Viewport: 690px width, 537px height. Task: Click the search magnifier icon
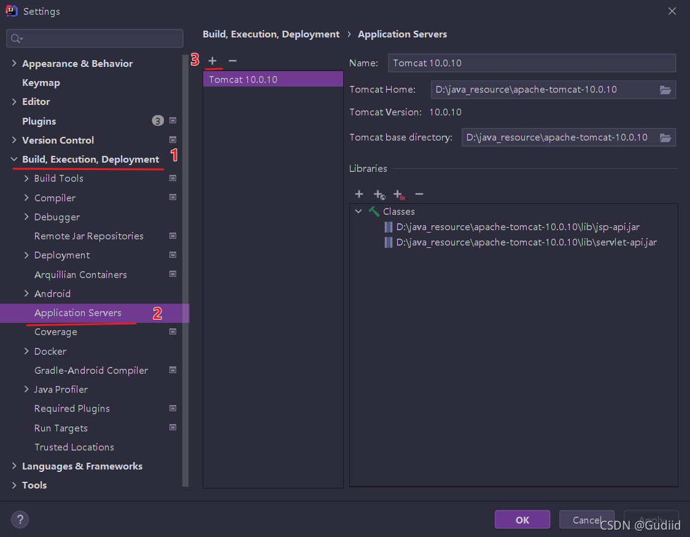tap(17, 39)
